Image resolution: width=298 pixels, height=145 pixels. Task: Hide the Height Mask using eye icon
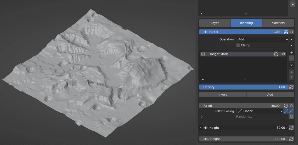click(283, 54)
